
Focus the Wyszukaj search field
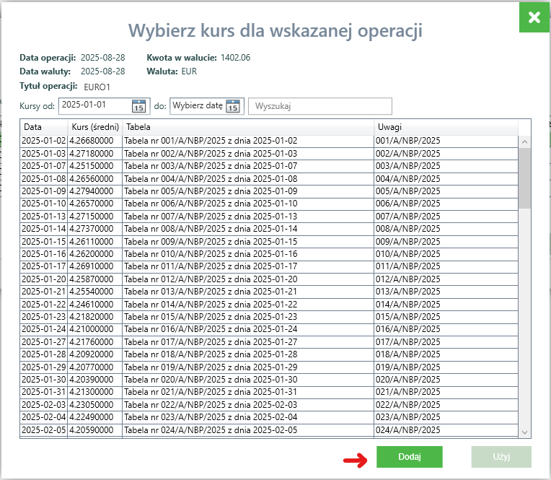pos(319,106)
